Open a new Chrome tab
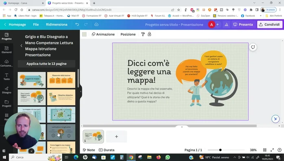Image resolution: width=284 pixels, height=161 pixels. [x=94, y=3]
